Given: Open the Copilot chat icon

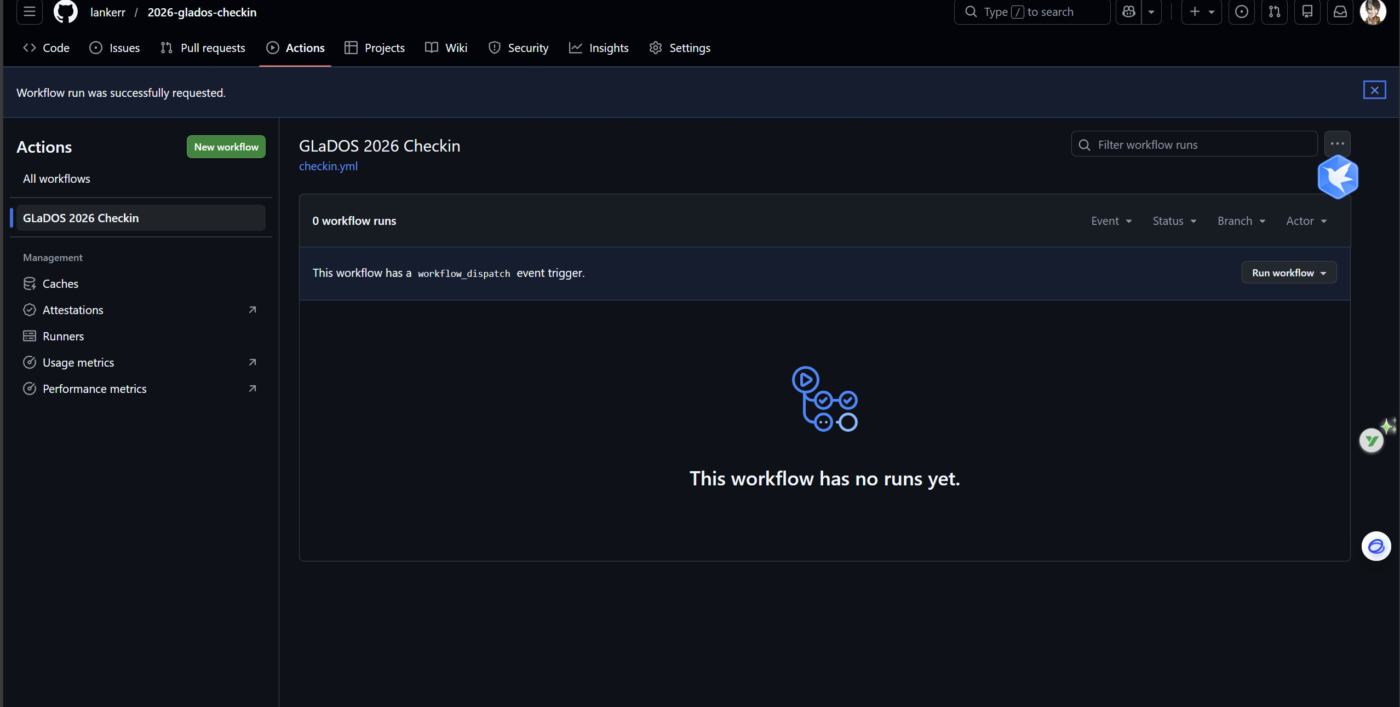Looking at the screenshot, I should point(1129,11).
